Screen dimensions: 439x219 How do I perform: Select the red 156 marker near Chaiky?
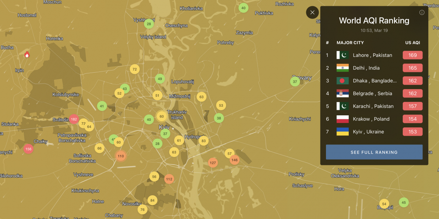(x=29, y=149)
